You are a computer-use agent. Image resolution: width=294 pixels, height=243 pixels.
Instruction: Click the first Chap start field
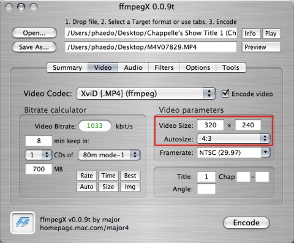coord(243,177)
